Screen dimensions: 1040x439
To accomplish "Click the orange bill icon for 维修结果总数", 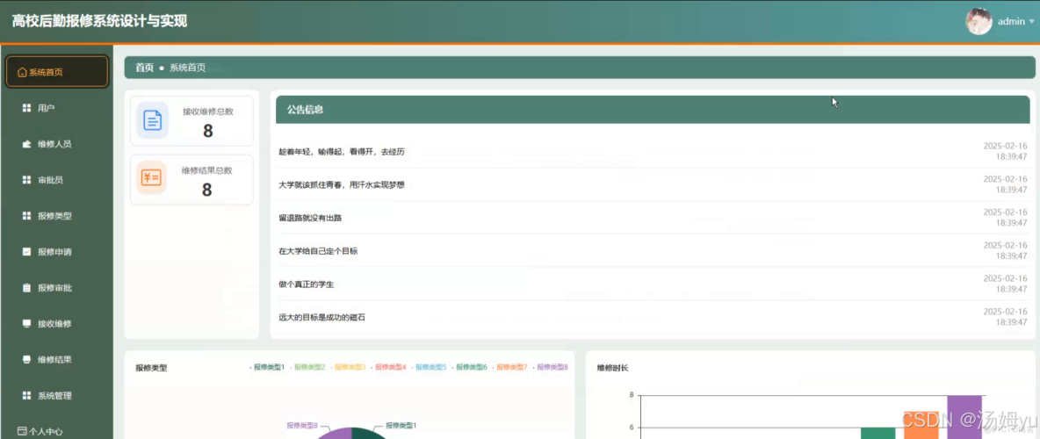I will [151, 177].
